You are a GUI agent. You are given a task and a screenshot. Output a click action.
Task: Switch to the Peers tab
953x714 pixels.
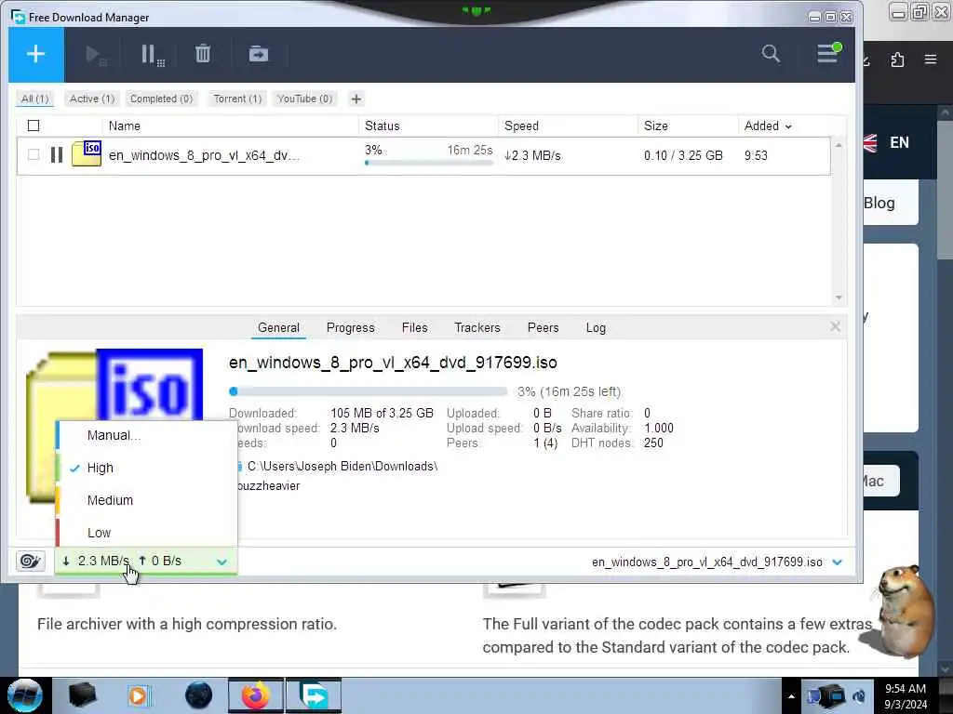[x=543, y=328]
